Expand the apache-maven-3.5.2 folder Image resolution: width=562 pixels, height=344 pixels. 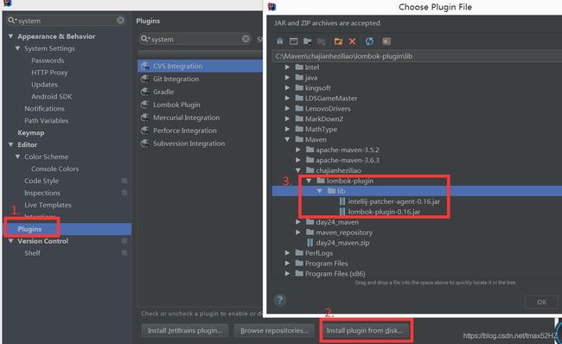[x=298, y=150]
